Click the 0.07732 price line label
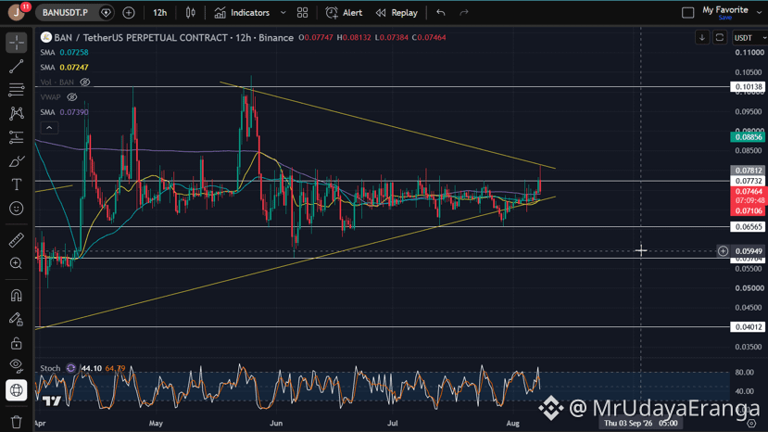Viewport: 768px width, 432px height. coord(749,182)
